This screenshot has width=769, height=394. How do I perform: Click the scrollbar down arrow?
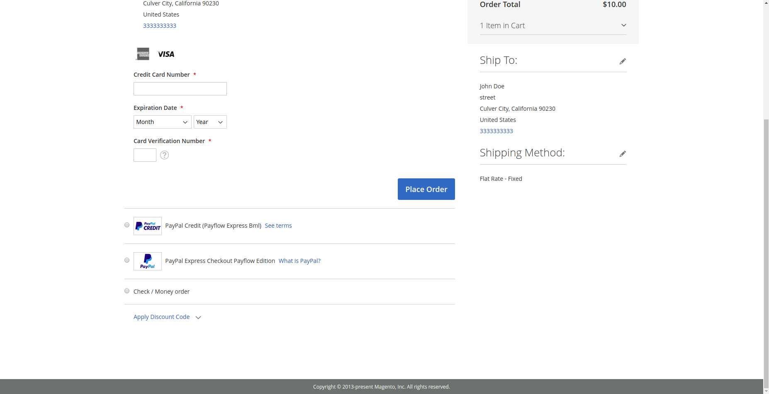click(x=766, y=391)
